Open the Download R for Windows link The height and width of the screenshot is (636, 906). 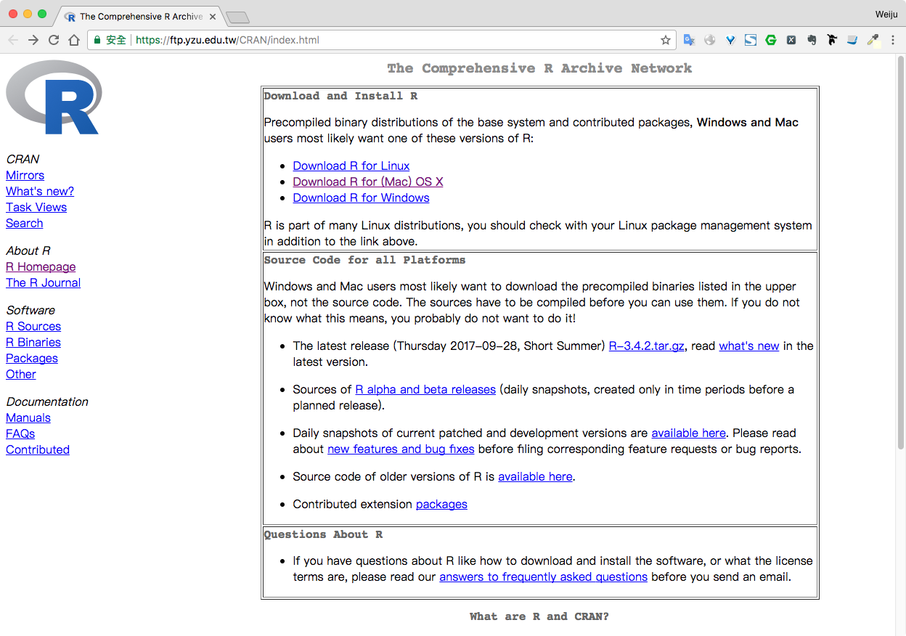[x=361, y=197]
